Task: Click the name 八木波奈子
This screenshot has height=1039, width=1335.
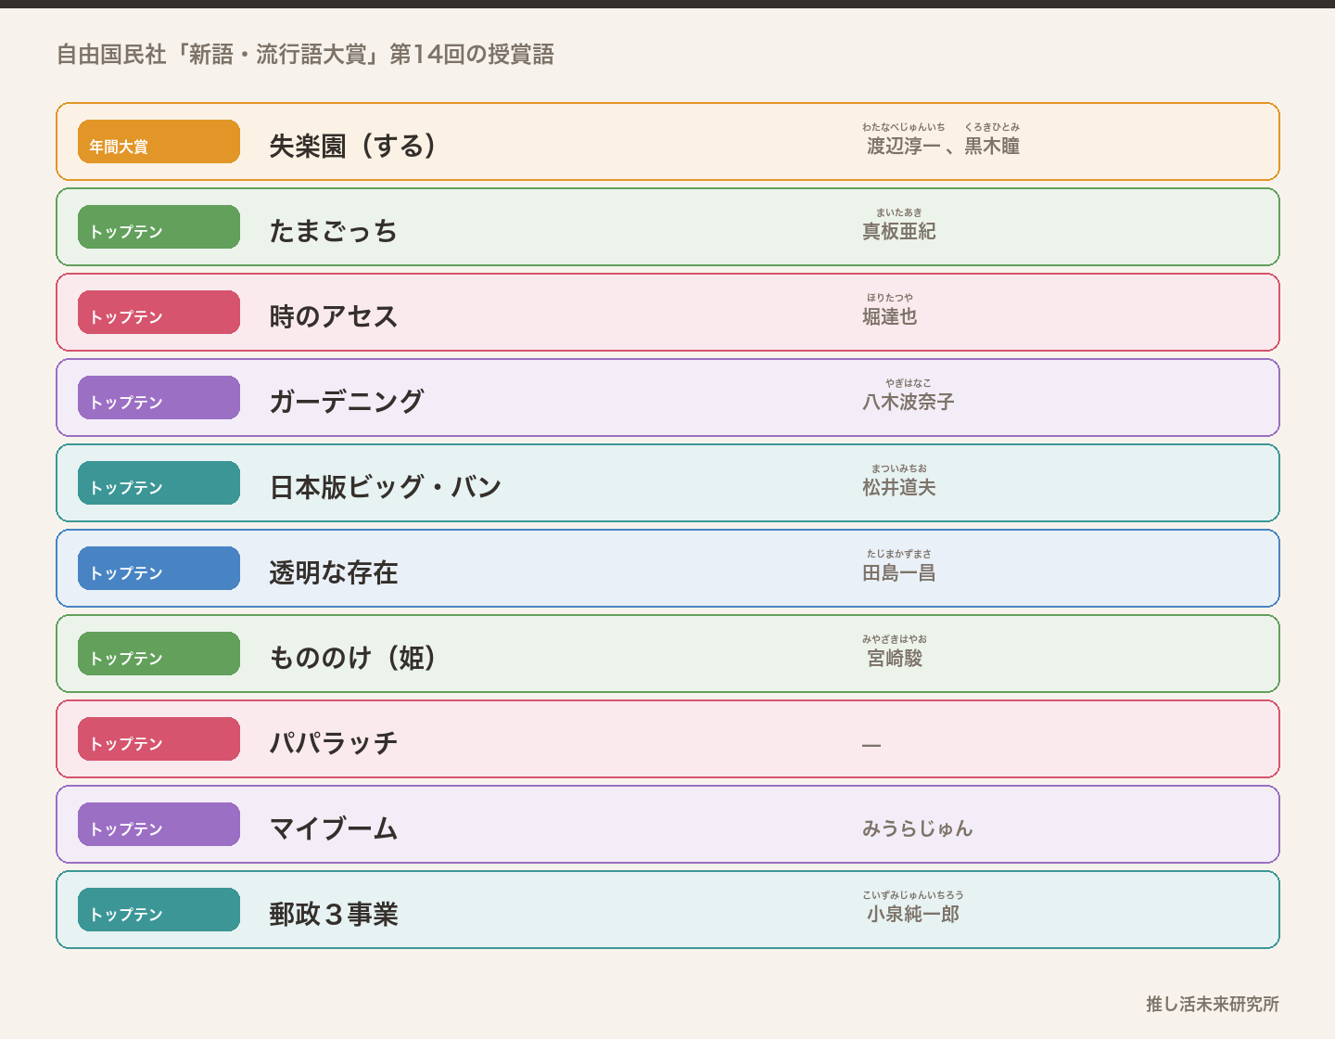Action: (909, 402)
